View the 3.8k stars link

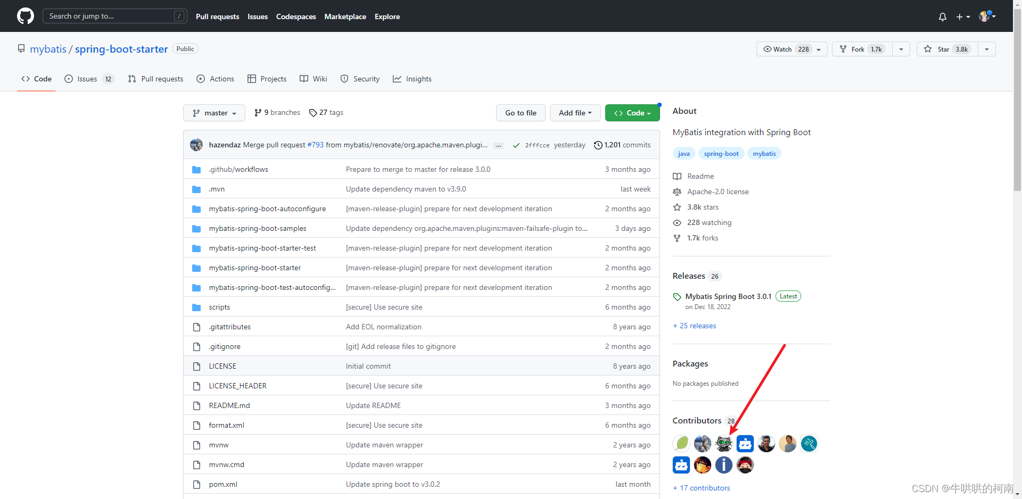click(696, 207)
